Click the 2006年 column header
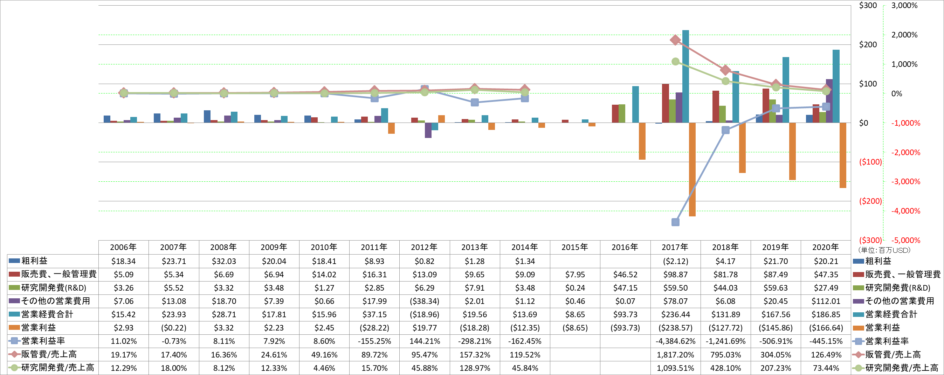 pyautogui.click(x=124, y=247)
